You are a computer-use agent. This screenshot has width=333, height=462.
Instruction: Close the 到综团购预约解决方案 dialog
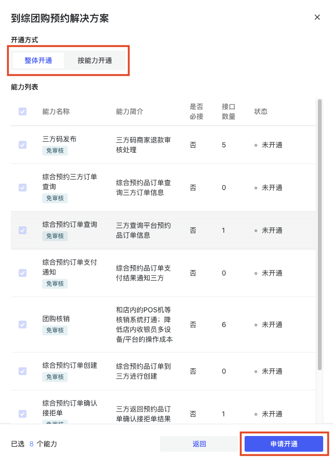coord(317,17)
